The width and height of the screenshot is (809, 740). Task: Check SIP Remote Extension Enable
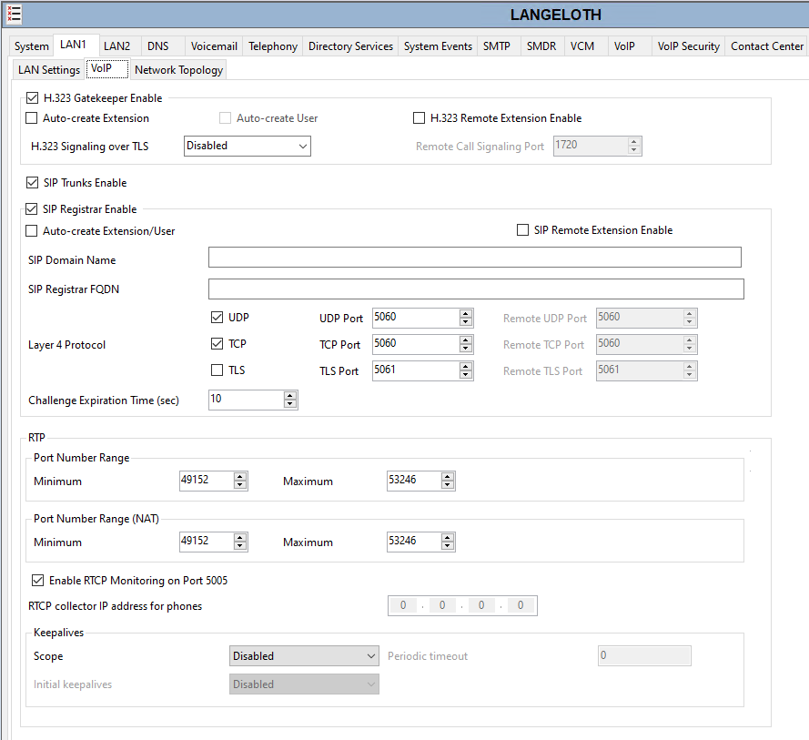pos(522,229)
